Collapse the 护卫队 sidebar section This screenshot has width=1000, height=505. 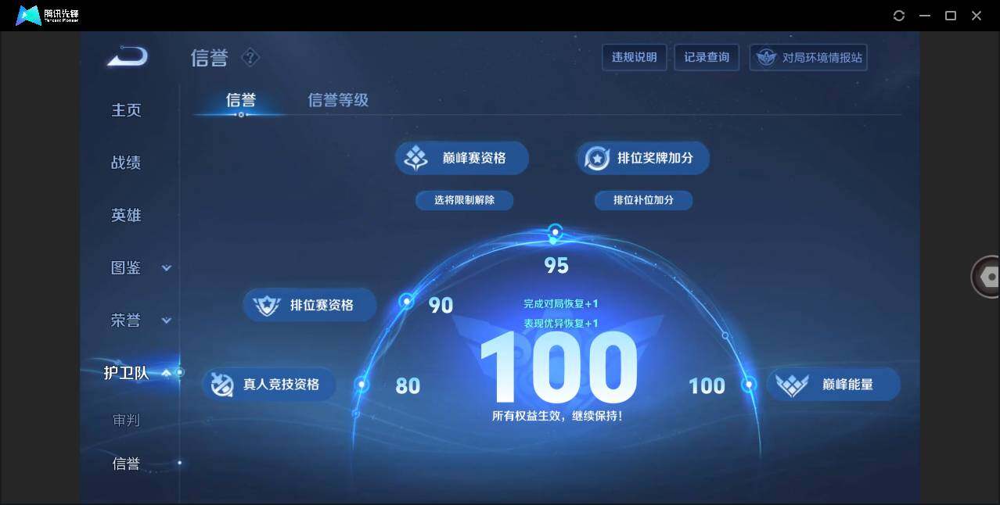pos(167,374)
